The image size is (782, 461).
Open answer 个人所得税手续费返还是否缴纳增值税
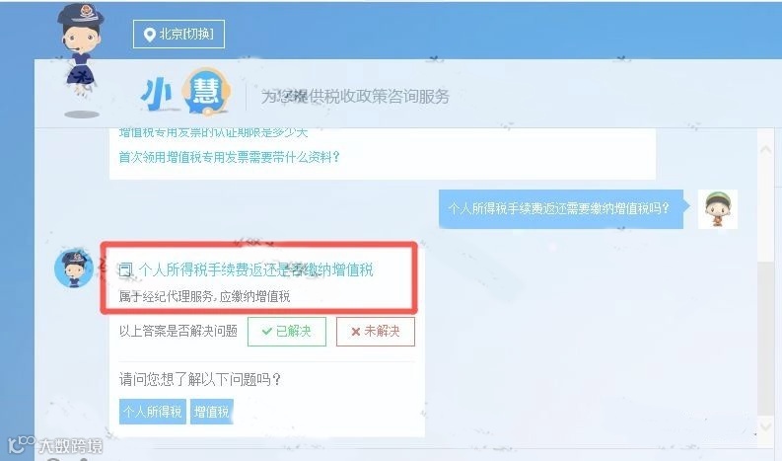point(255,269)
